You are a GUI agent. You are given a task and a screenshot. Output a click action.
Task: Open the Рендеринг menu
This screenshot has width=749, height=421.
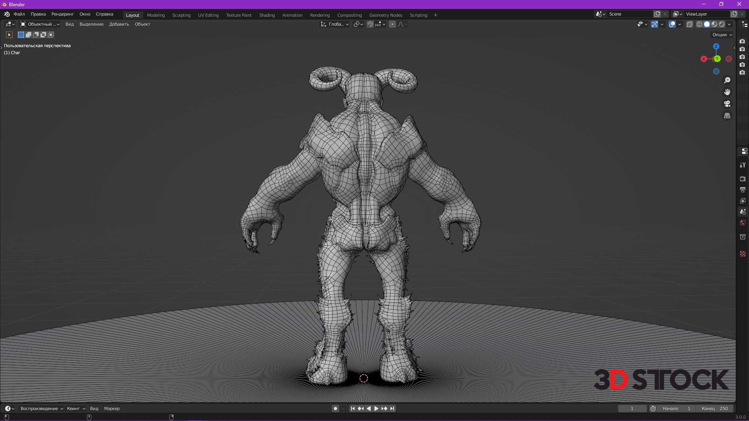pyautogui.click(x=62, y=14)
